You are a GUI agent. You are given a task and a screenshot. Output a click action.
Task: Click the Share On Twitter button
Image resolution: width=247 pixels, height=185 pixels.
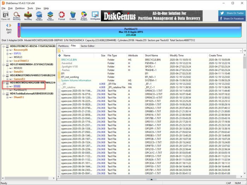click(232, 13)
